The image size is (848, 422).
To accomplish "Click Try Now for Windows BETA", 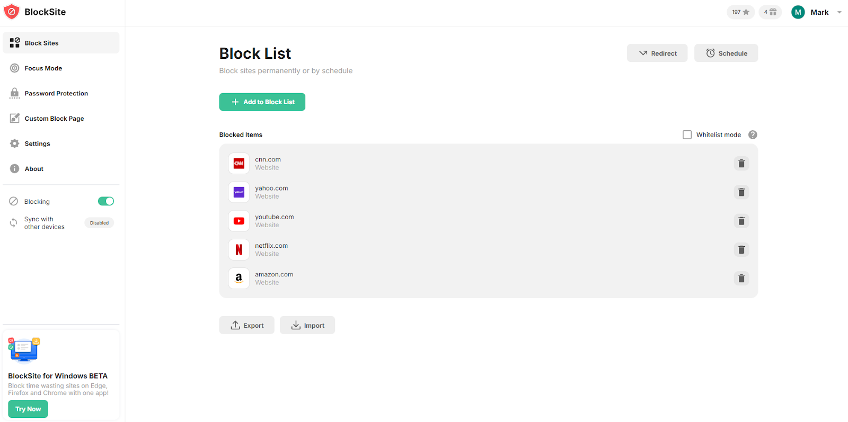I will [28, 409].
